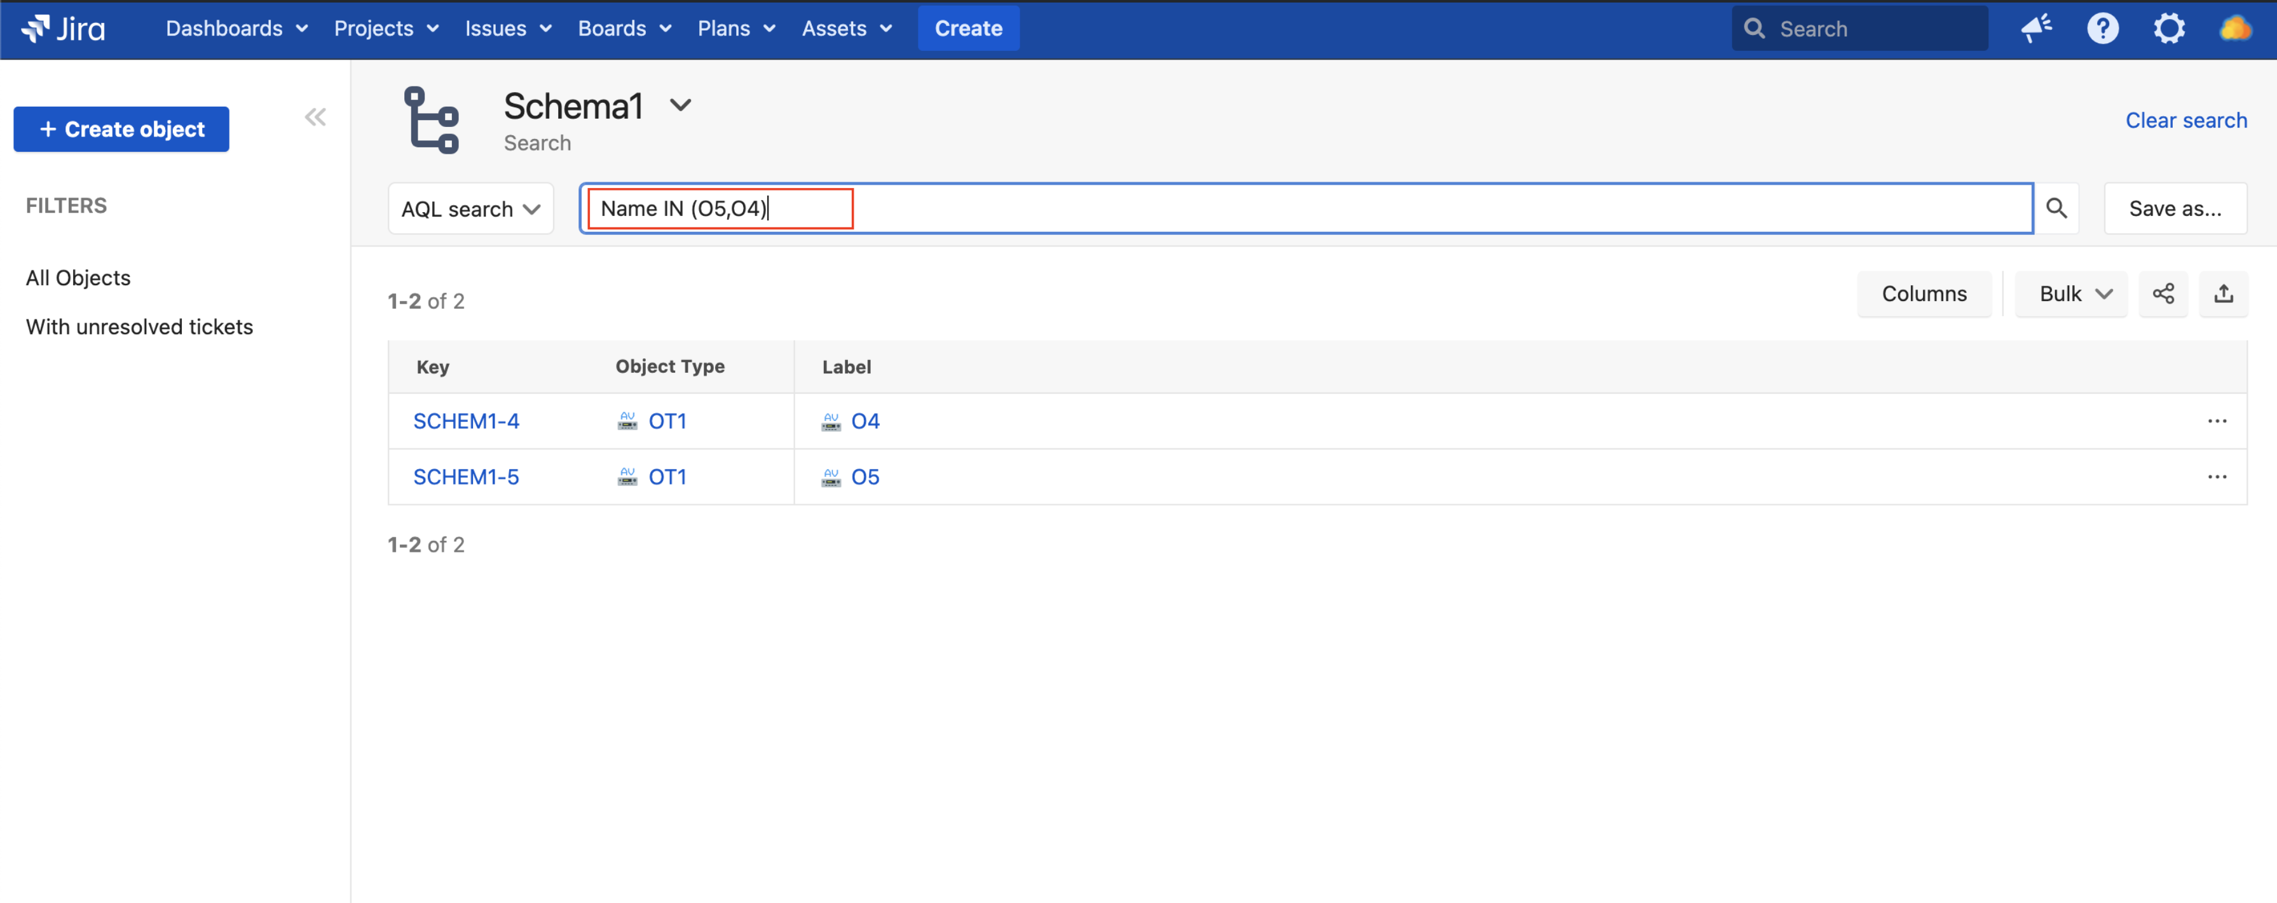Open the more actions menu for SCHEM1-5

click(x=2216, y=477)
